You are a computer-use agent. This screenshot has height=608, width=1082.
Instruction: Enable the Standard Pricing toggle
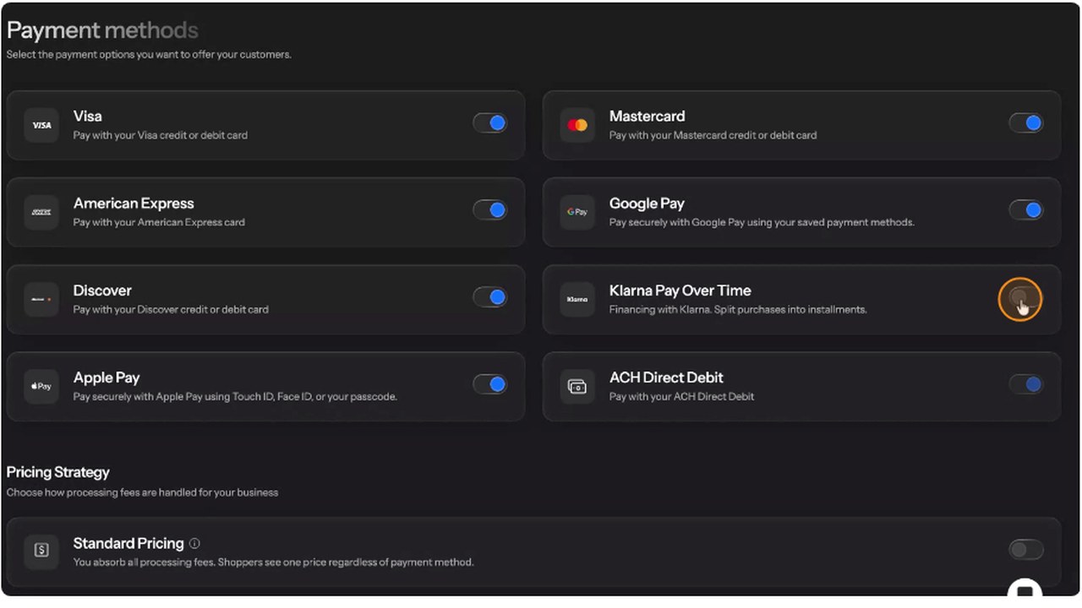coord(1026,551)
